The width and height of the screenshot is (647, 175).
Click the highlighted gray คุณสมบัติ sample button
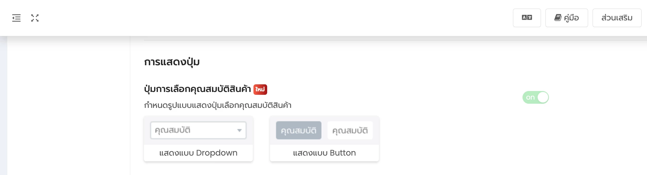(x=299, y=130)
